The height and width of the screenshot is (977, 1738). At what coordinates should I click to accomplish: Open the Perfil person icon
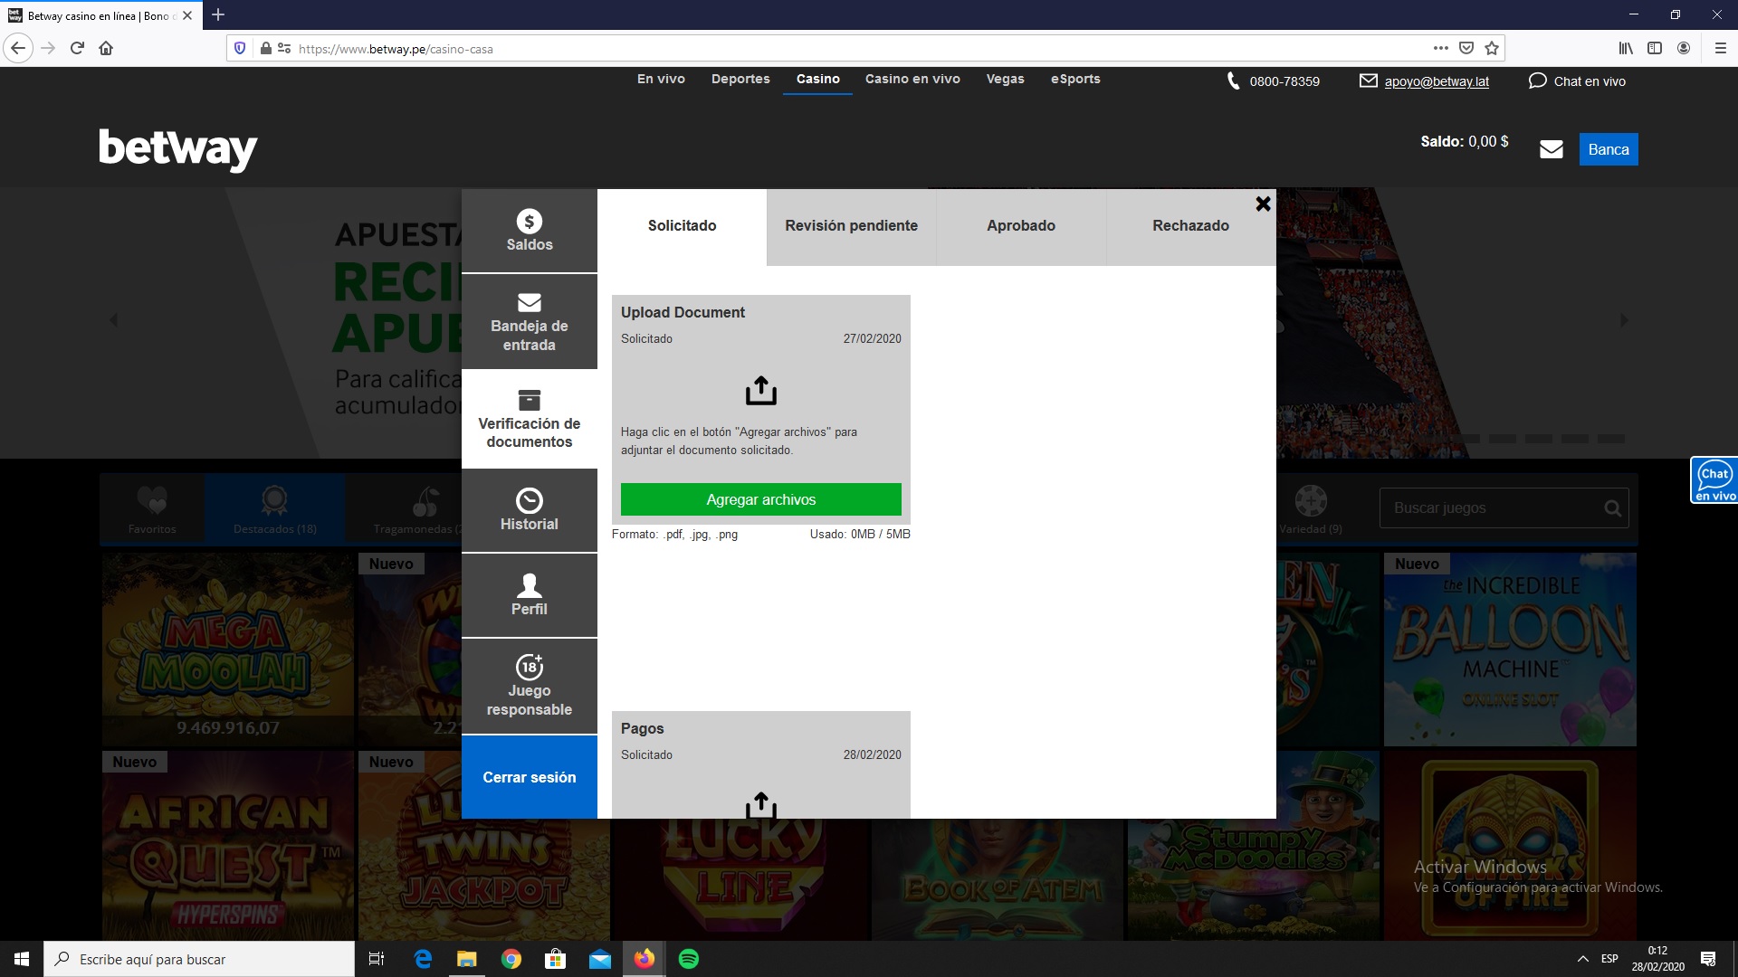click(x=530, y=585)
